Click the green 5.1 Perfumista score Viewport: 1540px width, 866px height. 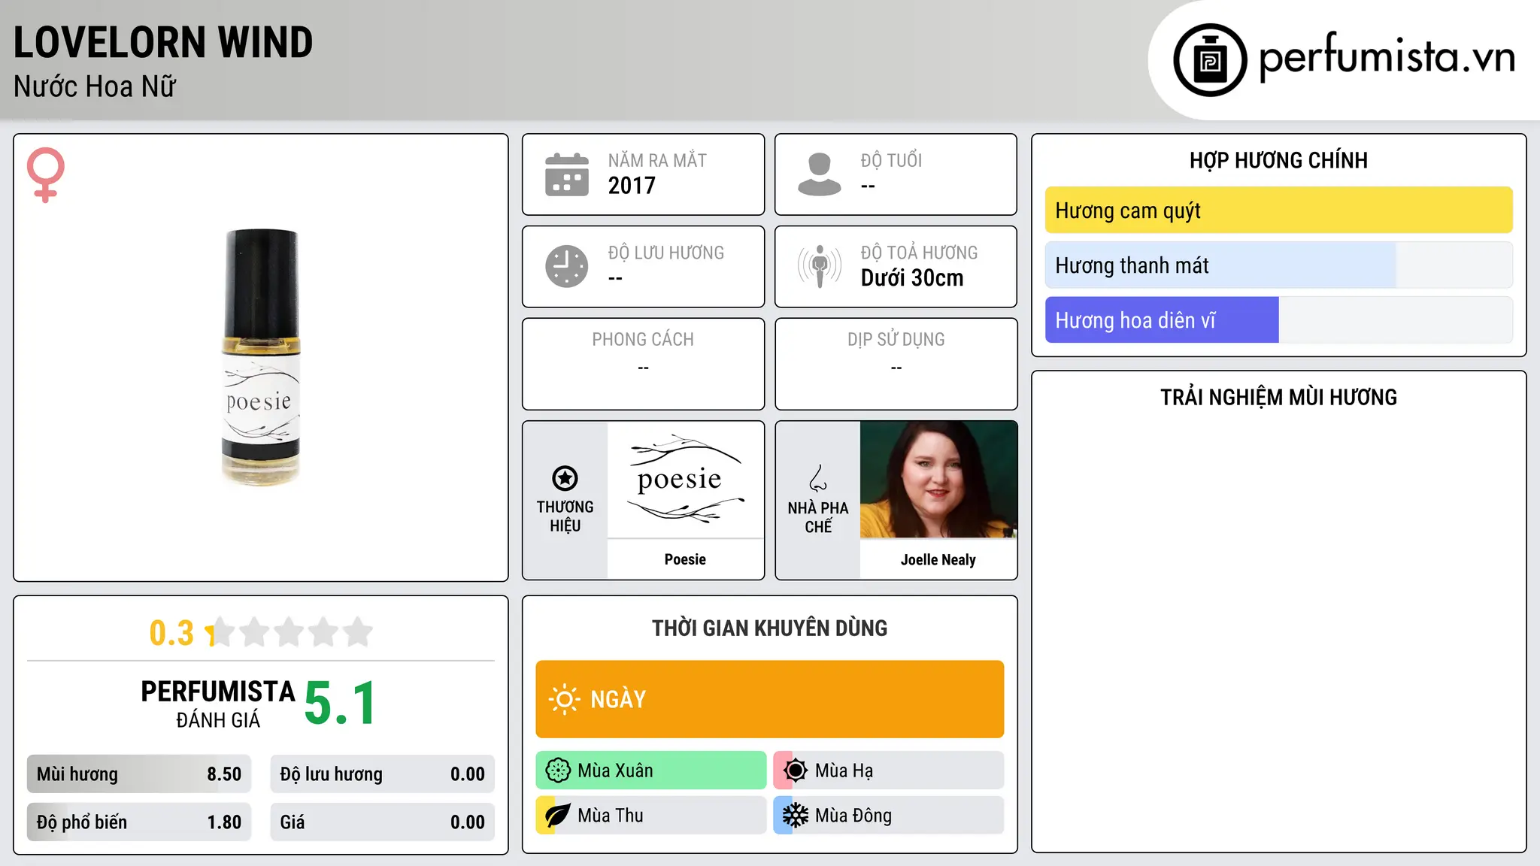(340, 704)
